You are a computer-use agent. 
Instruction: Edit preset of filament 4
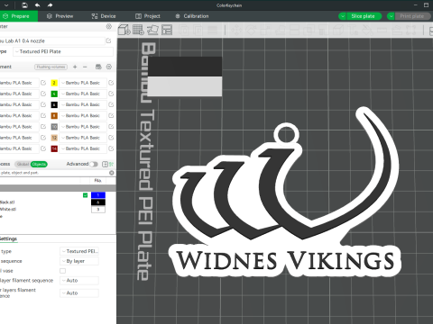point(111,94)
